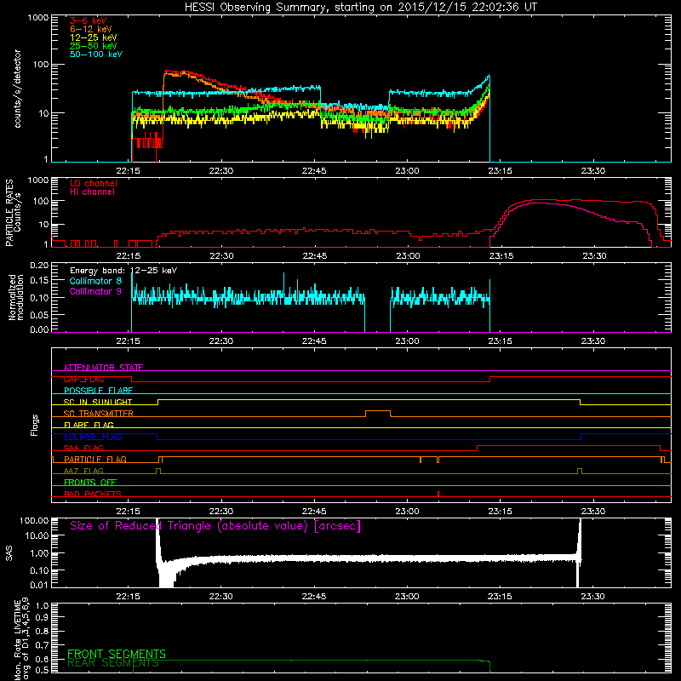681x681 pixels.
Task: Click the GAP_FLAG label
Action: tap(83, 379)
